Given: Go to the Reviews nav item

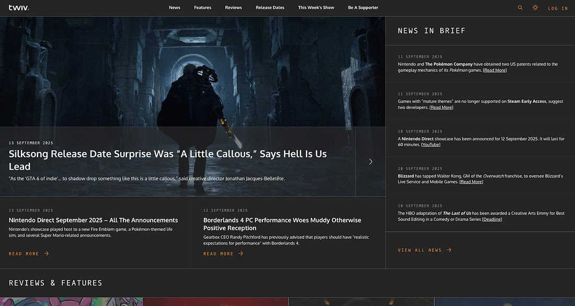Looking at the screenshot, I should (x=233, y=8).
